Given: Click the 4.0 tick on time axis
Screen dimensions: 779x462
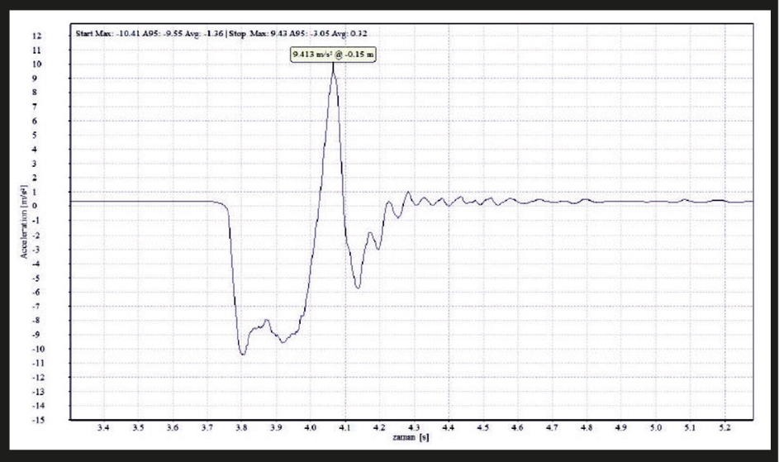Looking at the screenshot, I should click(311, 427).
